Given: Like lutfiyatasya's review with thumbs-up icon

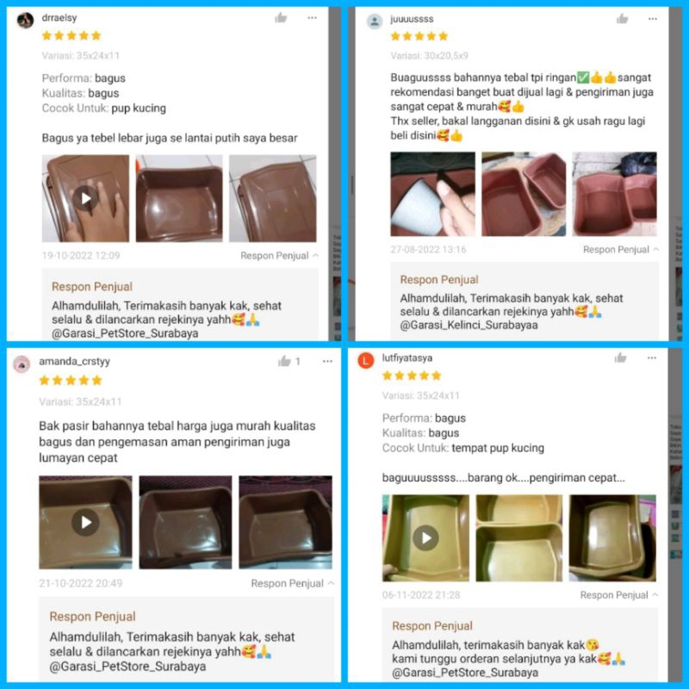Looking at the screenshot, I should 620,357.
